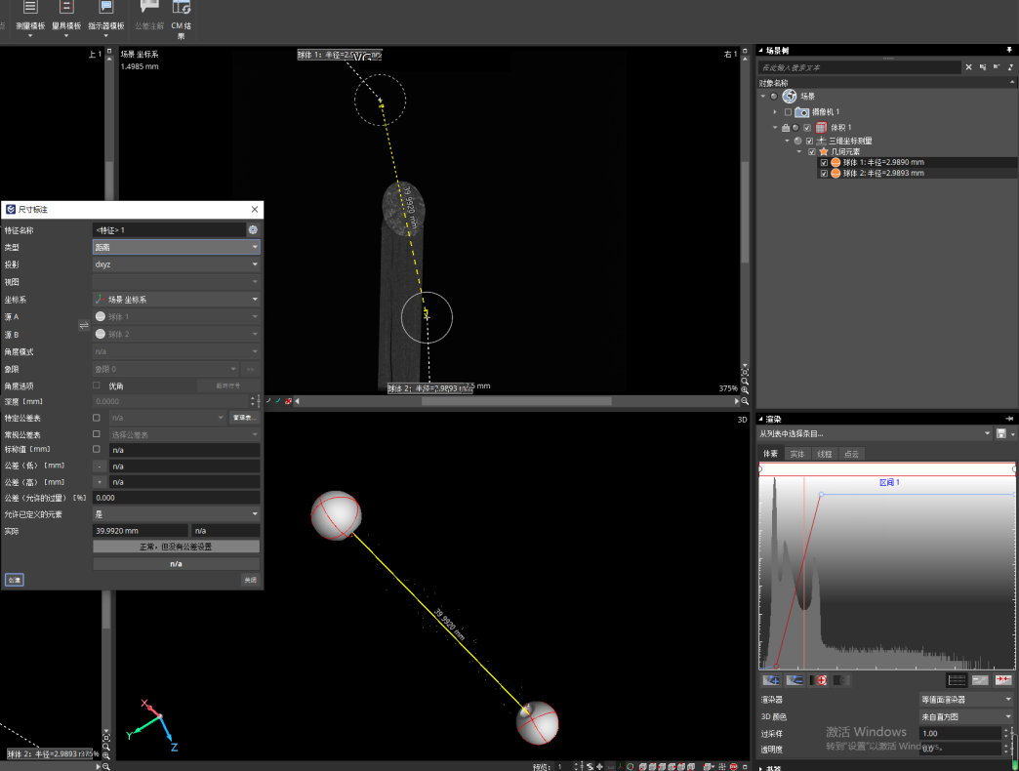Switch to the 线框 tab

(825, 454)
